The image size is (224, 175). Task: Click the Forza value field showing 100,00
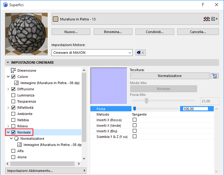pyautogui.click(x=196, y=109)
